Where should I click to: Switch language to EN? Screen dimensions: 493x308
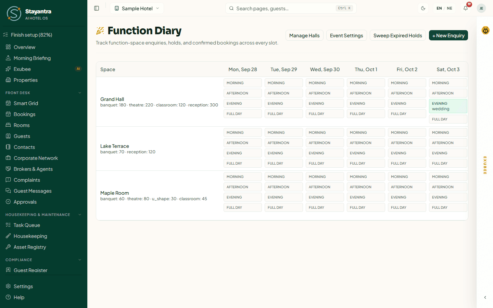click(439, 8)
